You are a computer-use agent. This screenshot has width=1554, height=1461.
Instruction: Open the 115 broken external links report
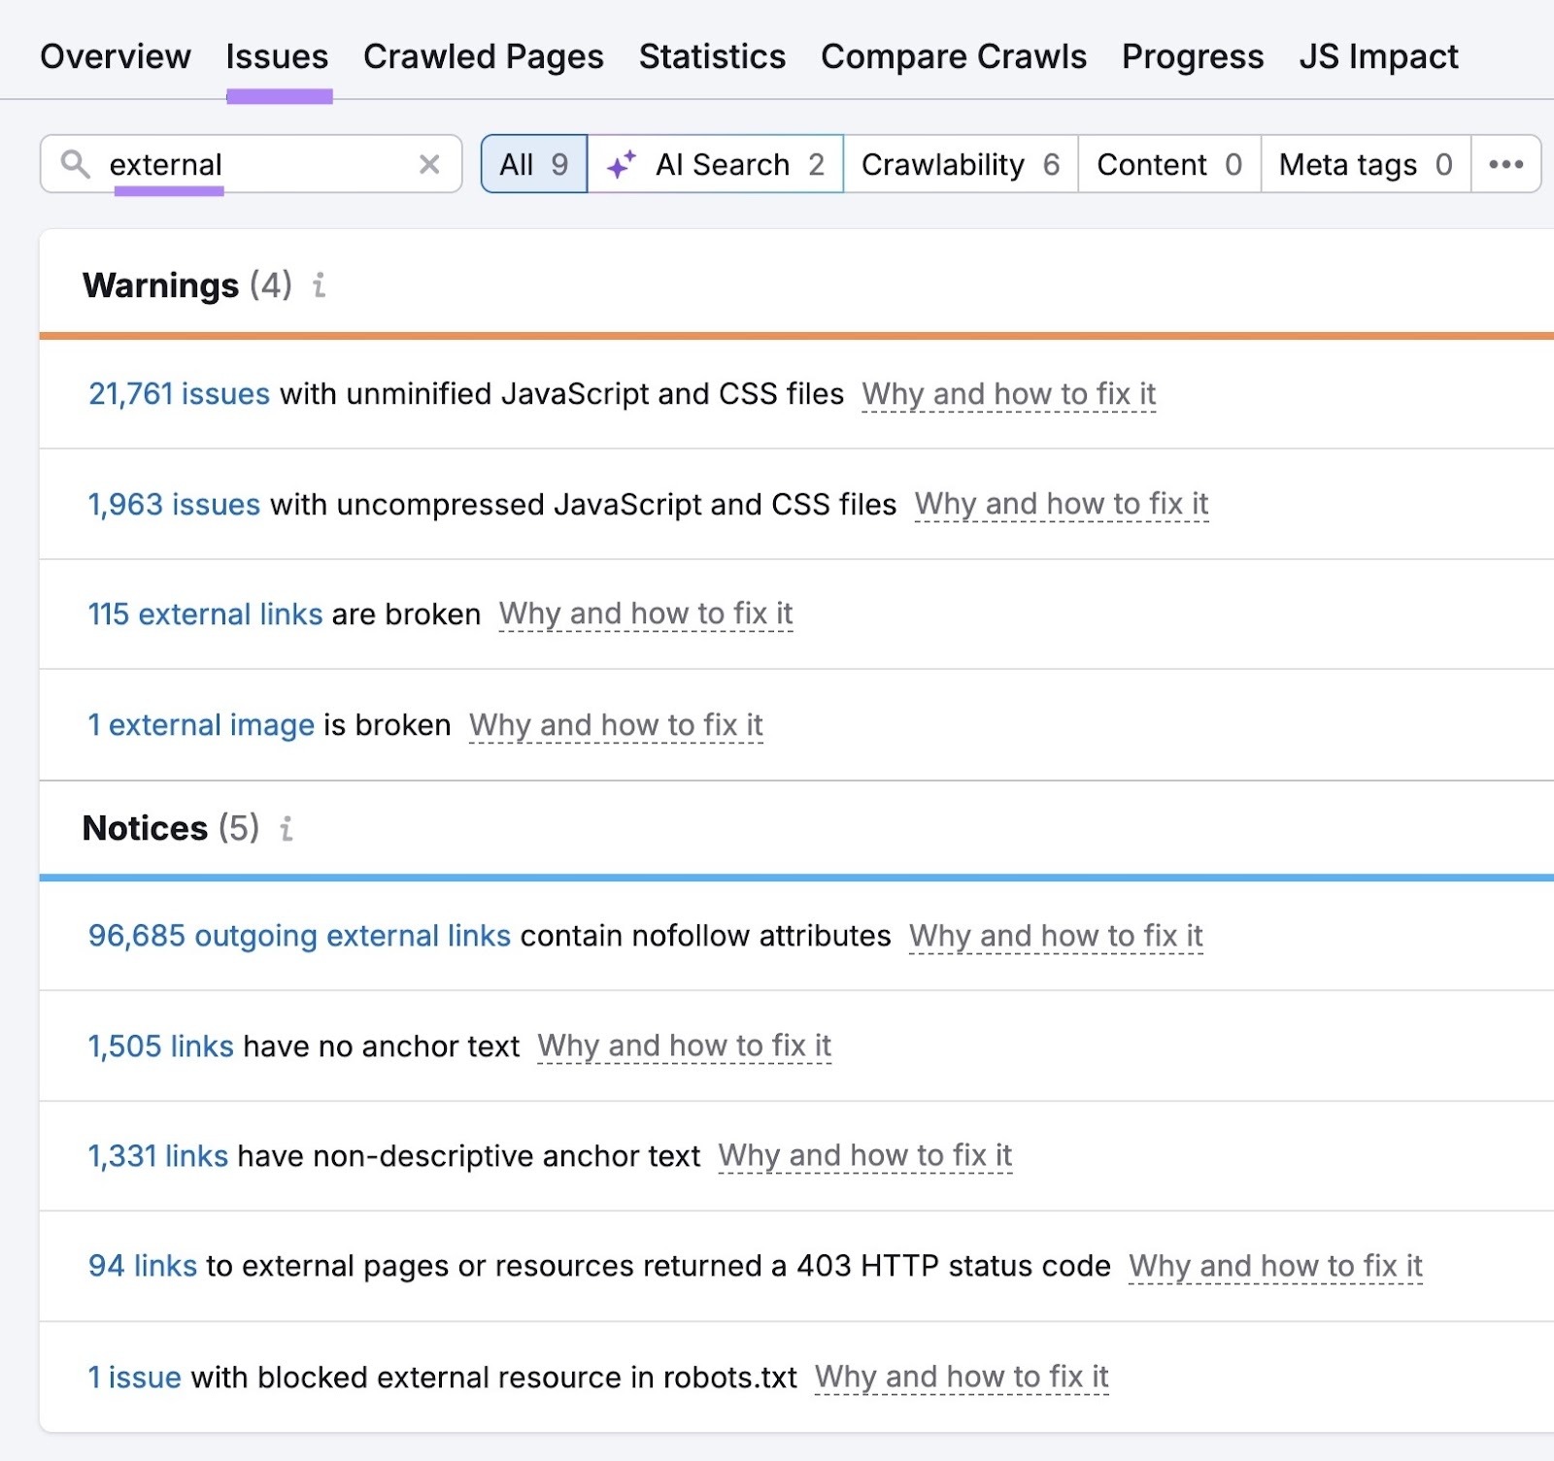pos(204,614)
